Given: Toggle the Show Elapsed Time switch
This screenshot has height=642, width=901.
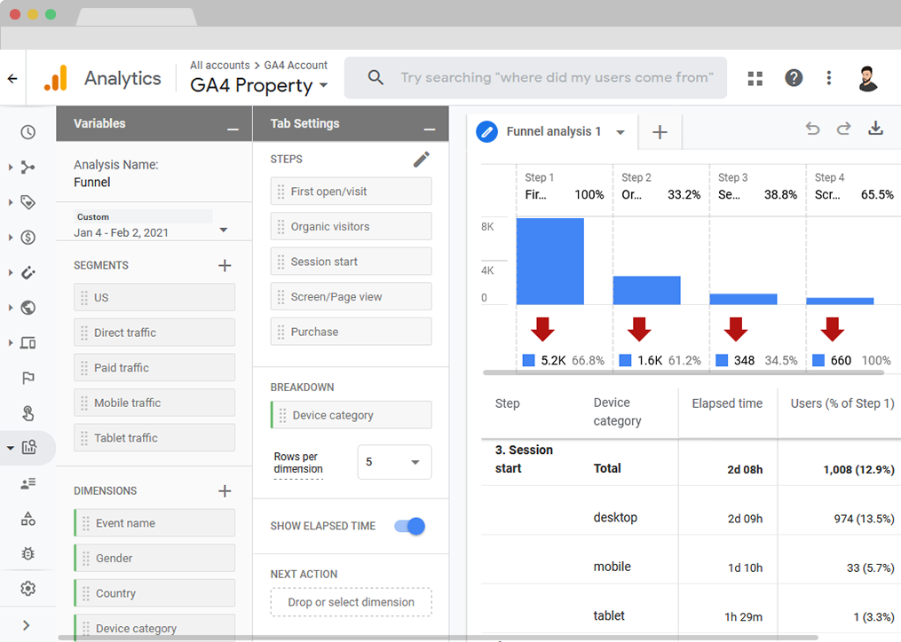Looking at the screenshot, I should pos(410,526).
